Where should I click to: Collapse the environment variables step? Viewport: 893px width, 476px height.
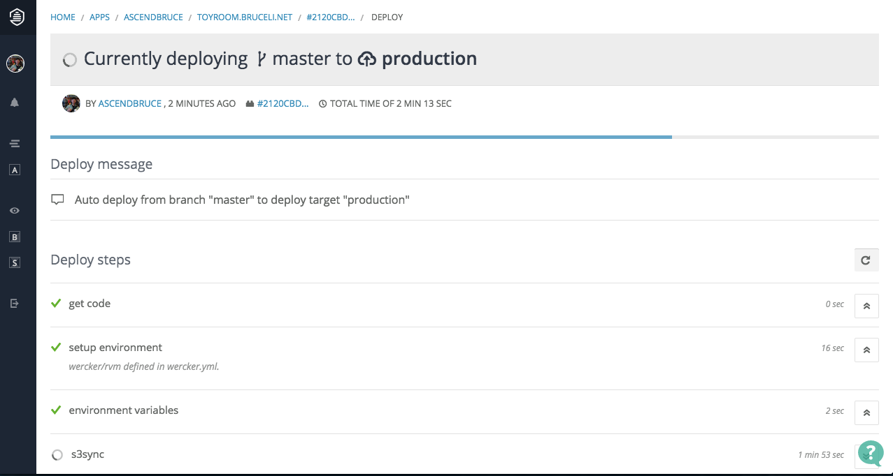[x=866, y=412]
